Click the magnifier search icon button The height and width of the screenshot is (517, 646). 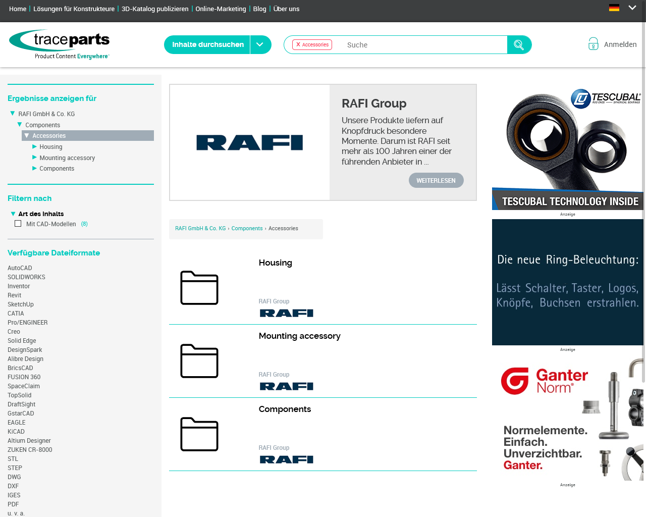519,45
